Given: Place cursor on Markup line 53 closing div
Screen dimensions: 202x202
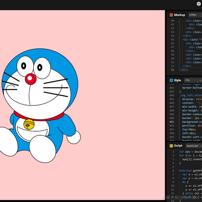Looking at the screenshot, I should [x=184, y=70].
